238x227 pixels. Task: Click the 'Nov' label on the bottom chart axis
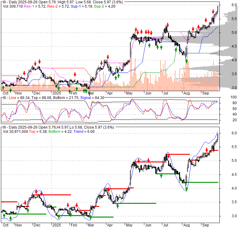point(19,225)
